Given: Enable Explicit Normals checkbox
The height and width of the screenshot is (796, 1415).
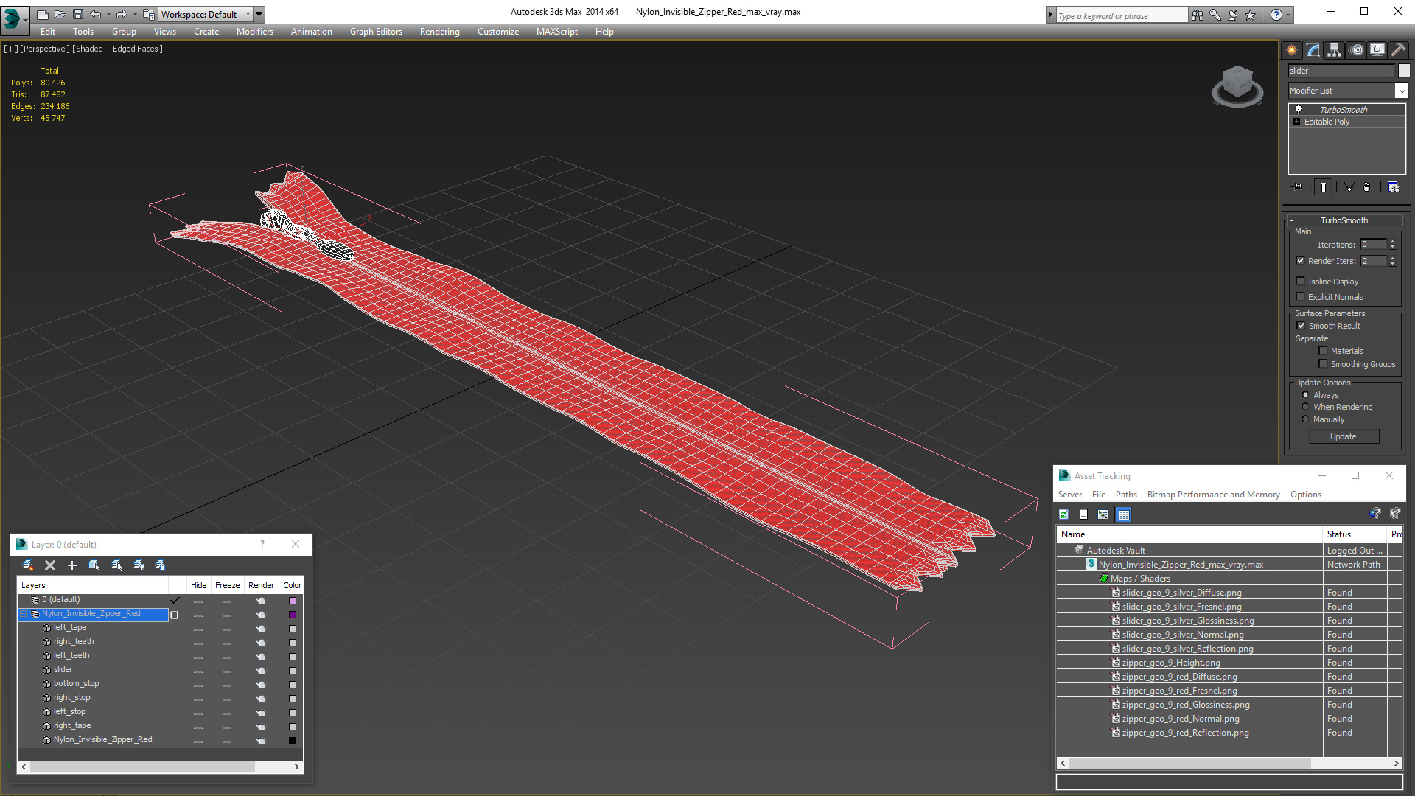Looking at the screenshot, I should coord(1300,297).
